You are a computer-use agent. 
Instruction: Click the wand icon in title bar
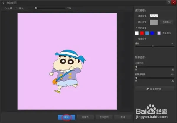[x=3, y=3]
